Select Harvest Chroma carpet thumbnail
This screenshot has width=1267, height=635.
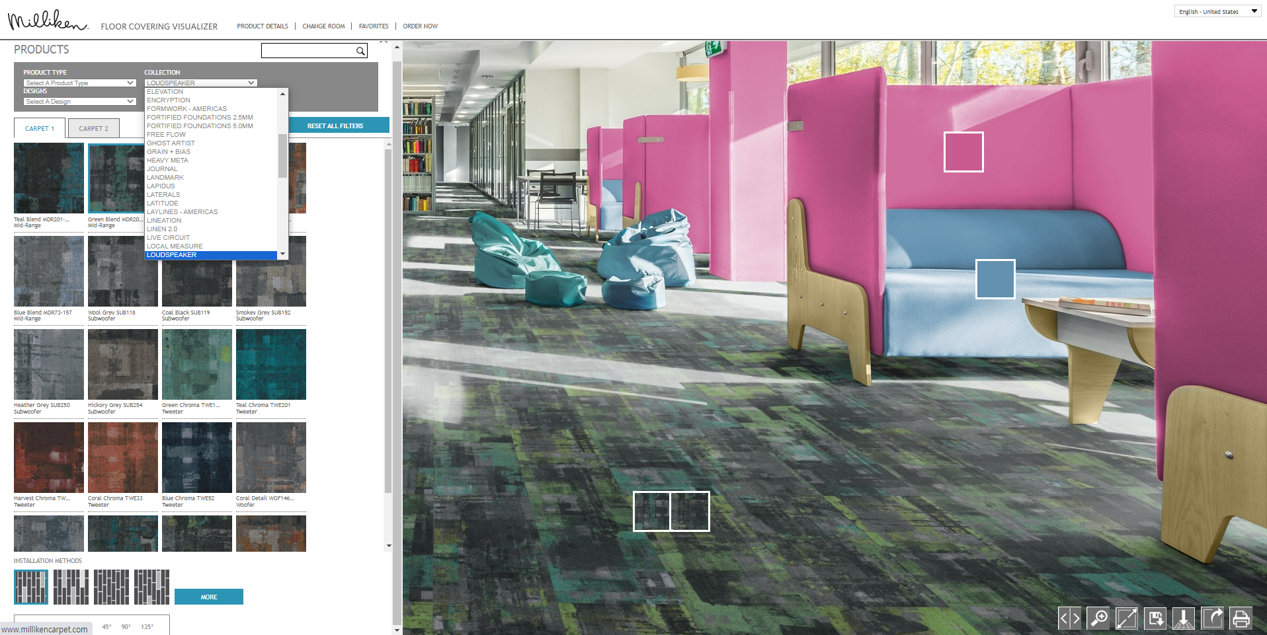click(x=49, y=457)
